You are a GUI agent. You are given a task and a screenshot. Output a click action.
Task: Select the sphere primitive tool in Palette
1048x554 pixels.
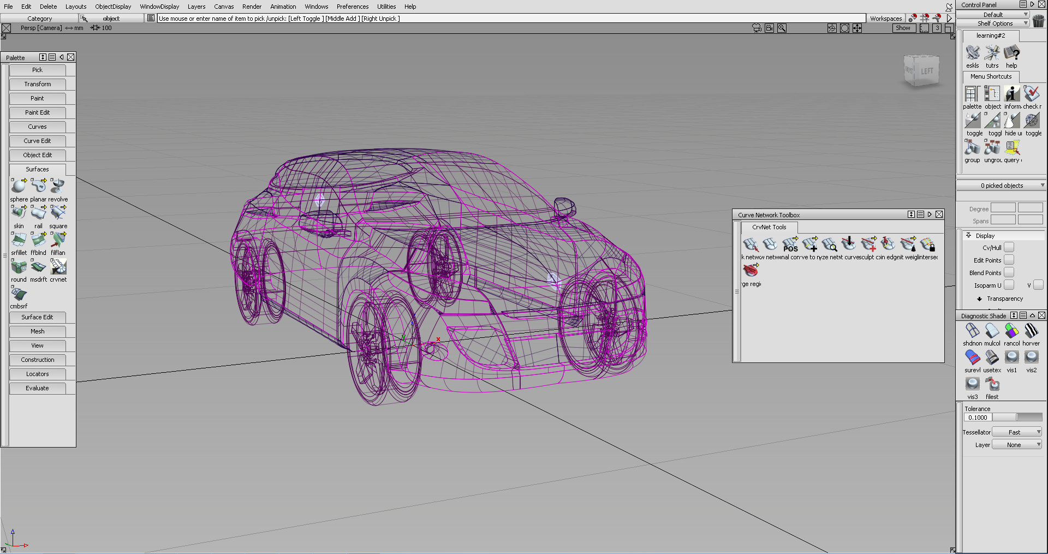tap(19, 186)
